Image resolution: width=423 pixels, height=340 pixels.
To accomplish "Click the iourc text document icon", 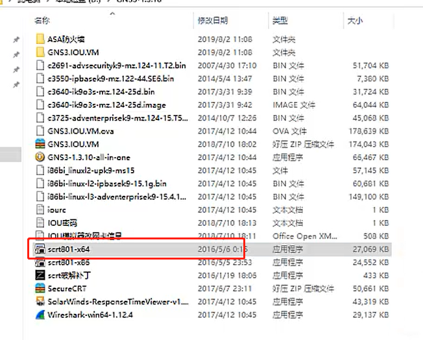I will 40,210.
